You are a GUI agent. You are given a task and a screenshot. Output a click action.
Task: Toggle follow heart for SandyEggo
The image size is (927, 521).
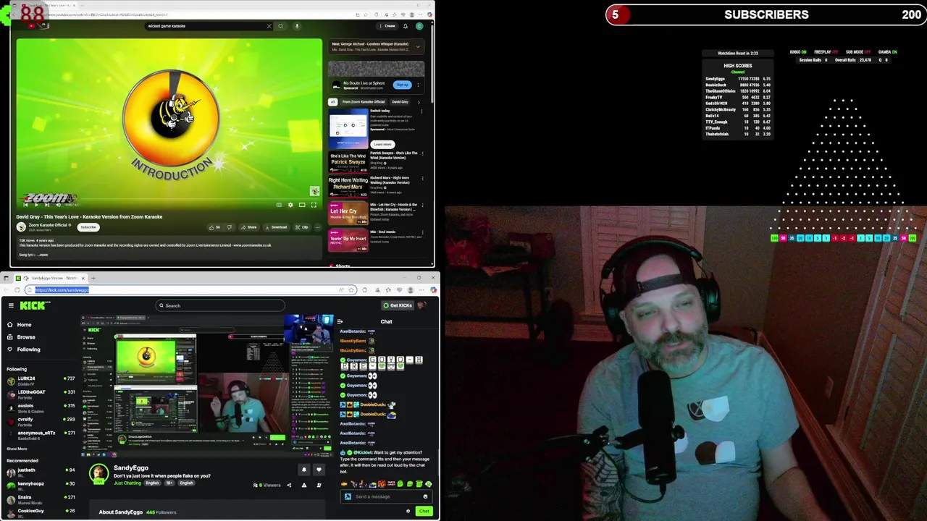coord(319,470)
